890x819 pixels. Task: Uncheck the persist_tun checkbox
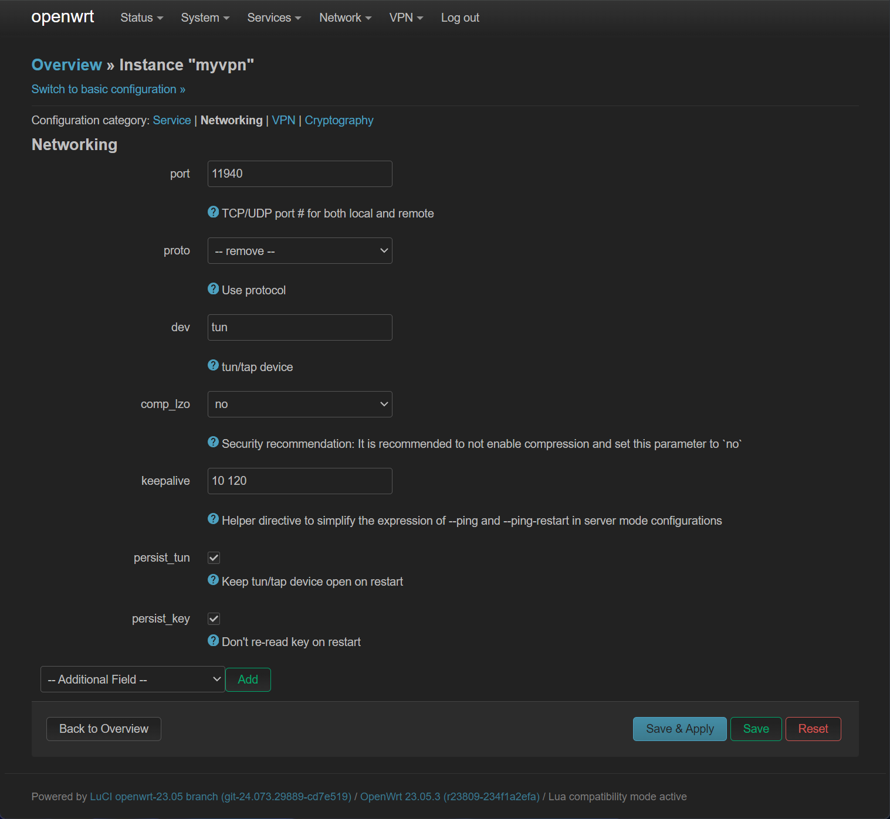[214, 558]
